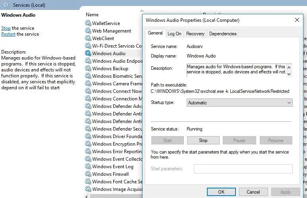
Task: Click the Windows Event Collector gear icon
Action: 88,159
